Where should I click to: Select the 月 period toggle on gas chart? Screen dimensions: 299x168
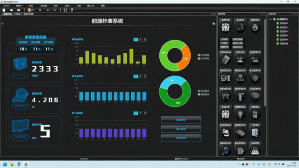point(140,113)
